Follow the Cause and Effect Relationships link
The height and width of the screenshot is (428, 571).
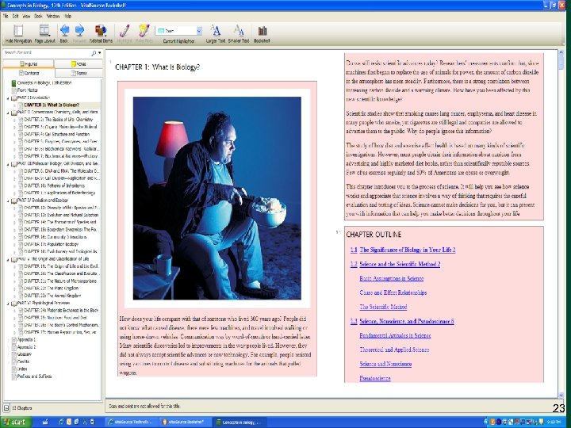(393, 292)
